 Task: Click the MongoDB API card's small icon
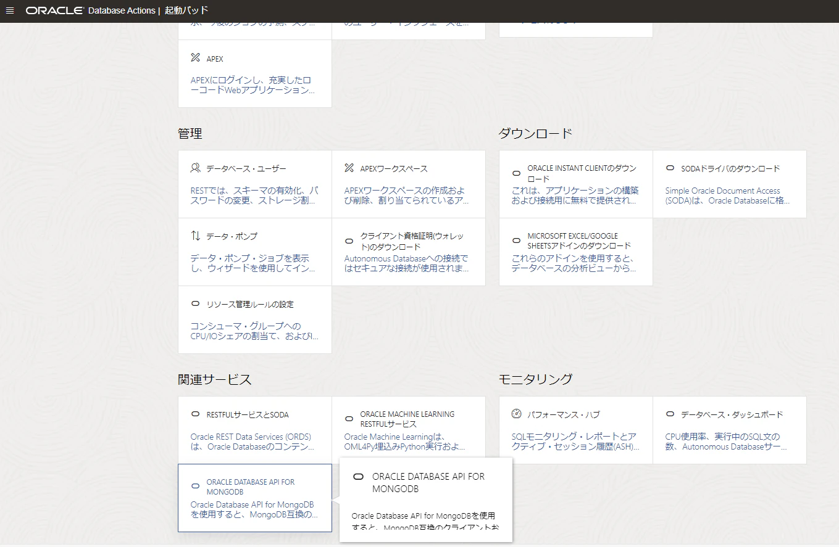pyautogui.click(x=195, y=487)
